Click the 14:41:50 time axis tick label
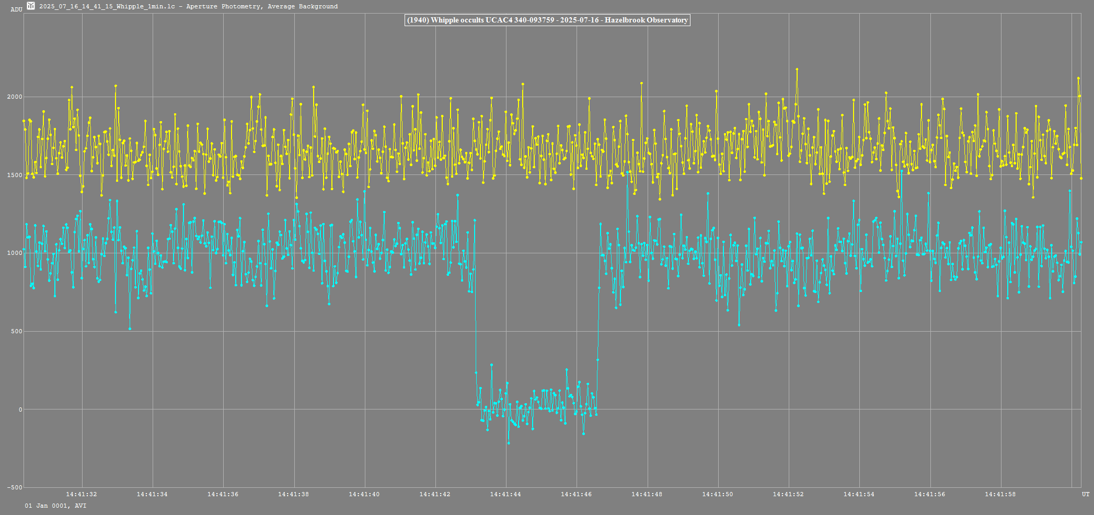 (x=718, y=494)
